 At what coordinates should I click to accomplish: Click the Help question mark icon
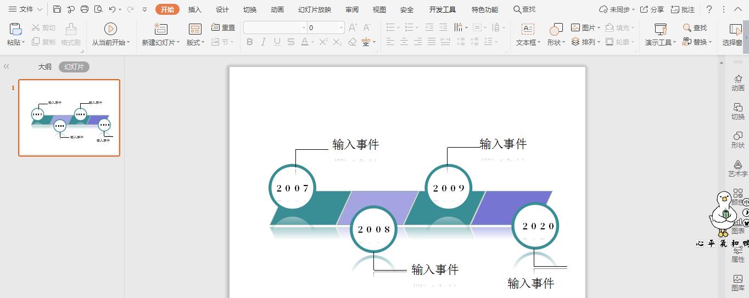709,9
